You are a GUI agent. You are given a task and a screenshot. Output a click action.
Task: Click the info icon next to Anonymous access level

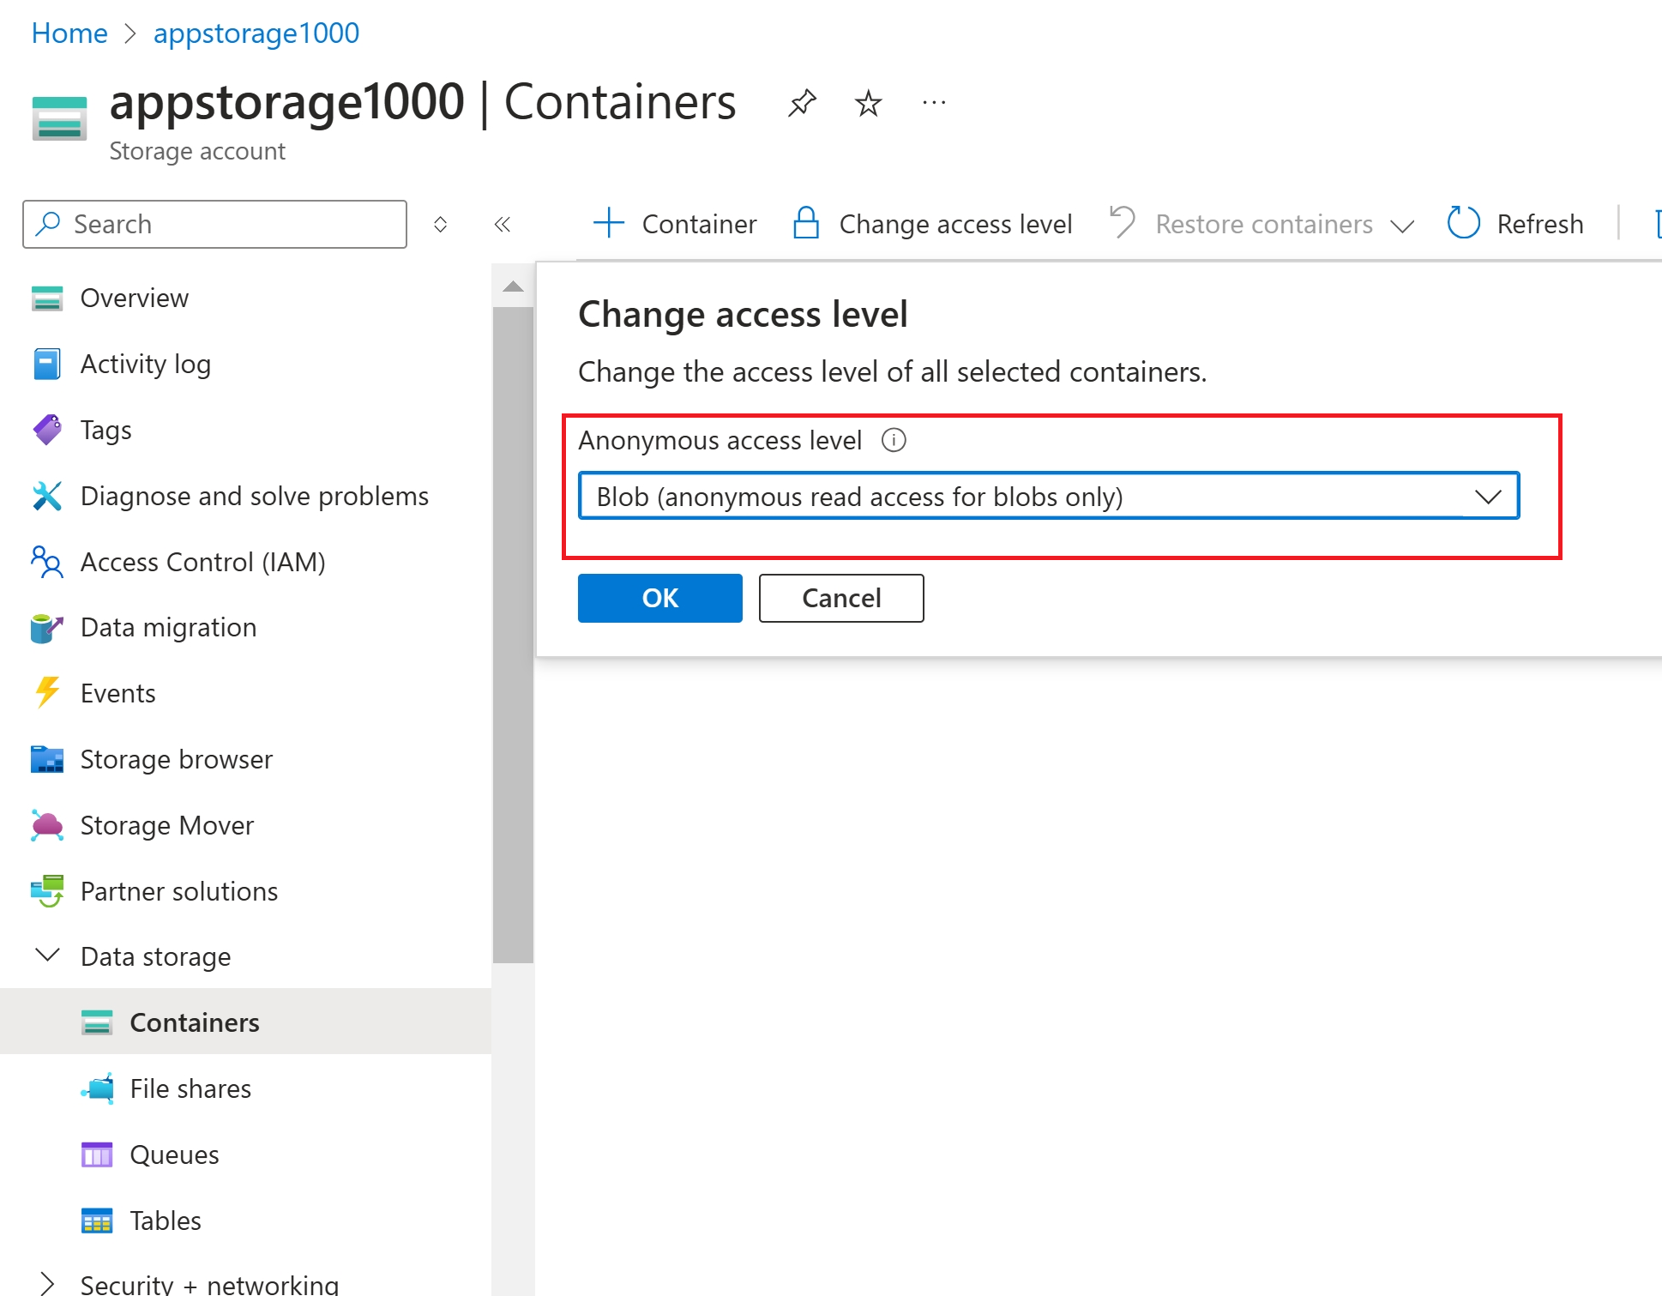click(894, 440)
